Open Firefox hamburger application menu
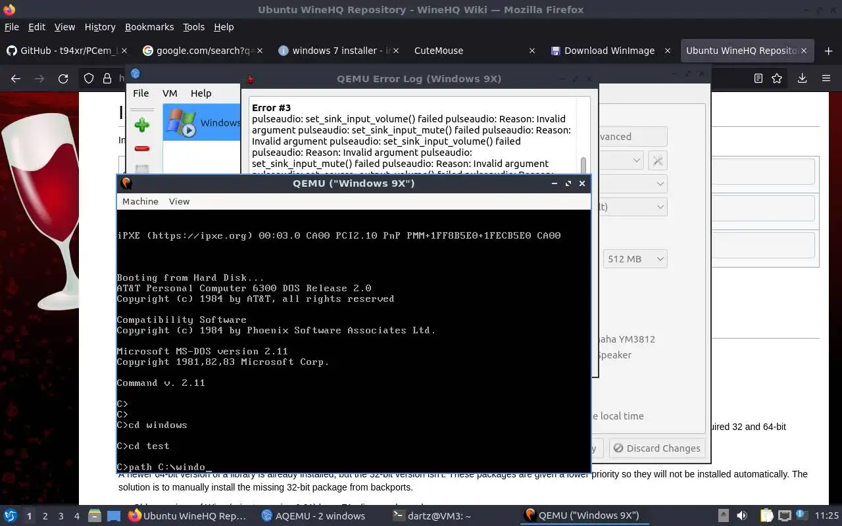 pos(826,78)
